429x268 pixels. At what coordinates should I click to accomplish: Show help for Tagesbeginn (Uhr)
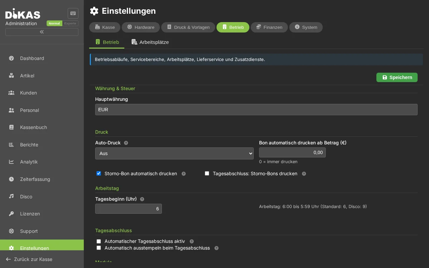point(142,199)
